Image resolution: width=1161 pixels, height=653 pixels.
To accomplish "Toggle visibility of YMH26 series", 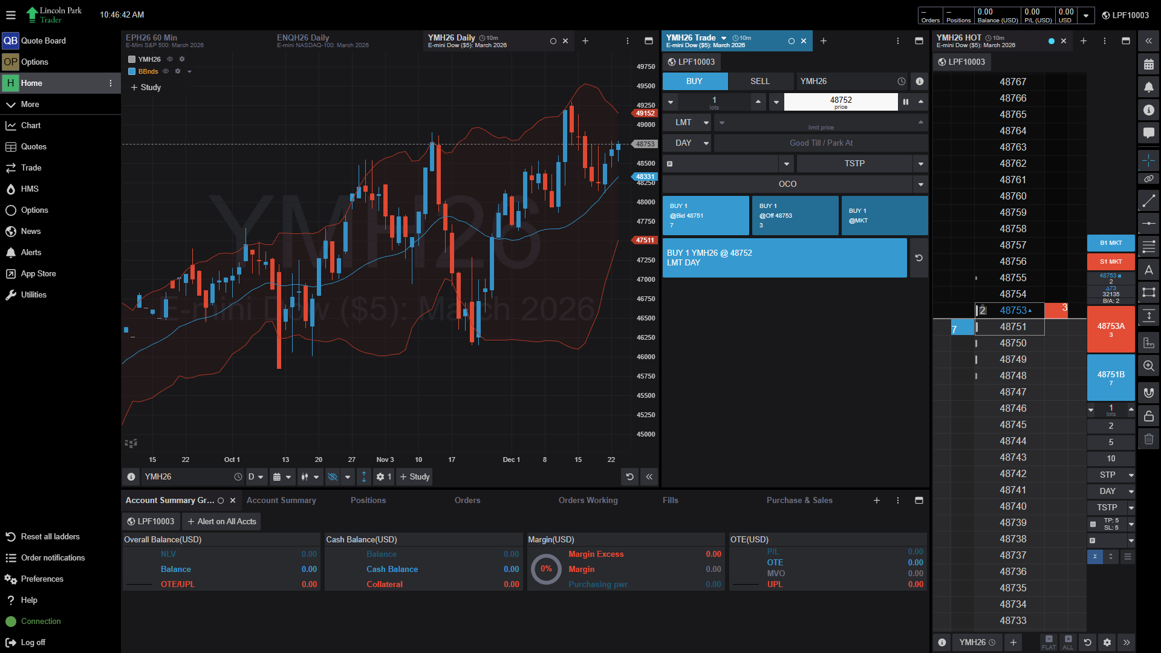I will coord(170,59).
